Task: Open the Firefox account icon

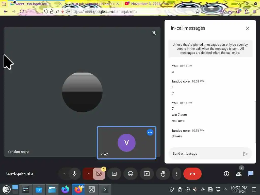Action: click(238, 11)
